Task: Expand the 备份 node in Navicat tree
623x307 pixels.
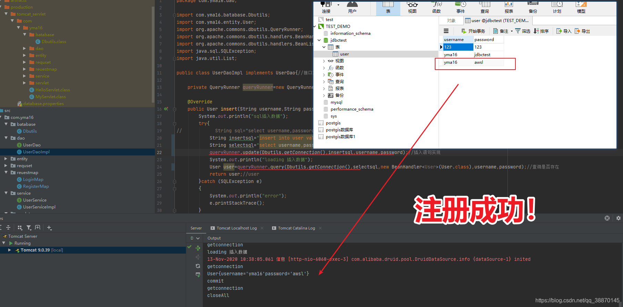Action: [324, 95]
